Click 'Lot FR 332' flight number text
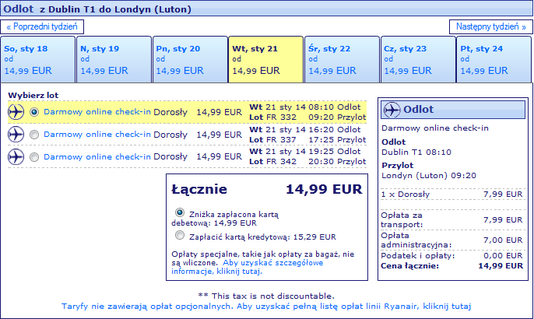The image size is (534, 319). tap(272, 117)
